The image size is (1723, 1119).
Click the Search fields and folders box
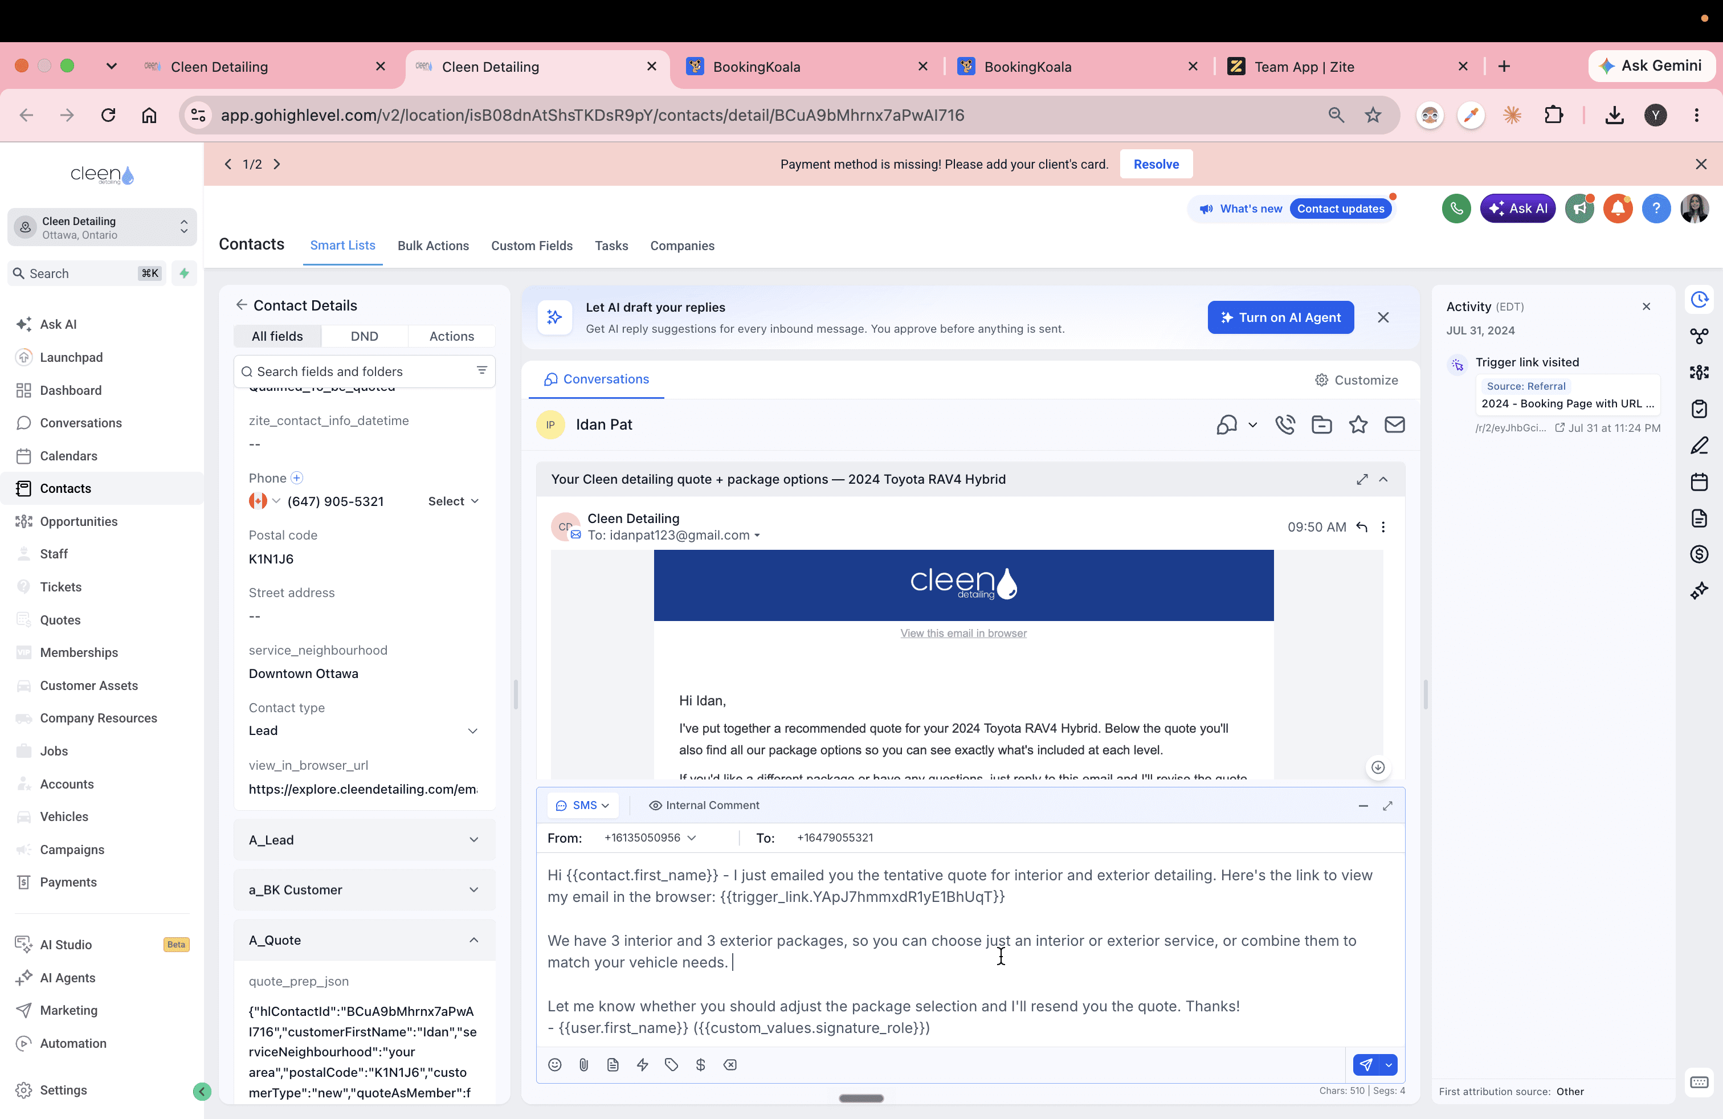click(x=364, y=371)
